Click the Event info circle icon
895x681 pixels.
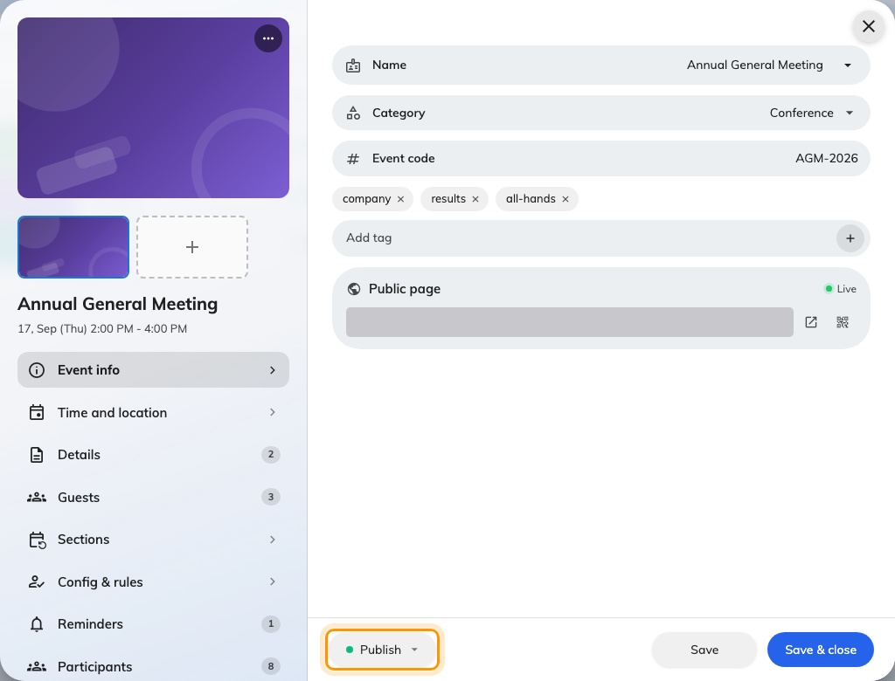[37, 370]
